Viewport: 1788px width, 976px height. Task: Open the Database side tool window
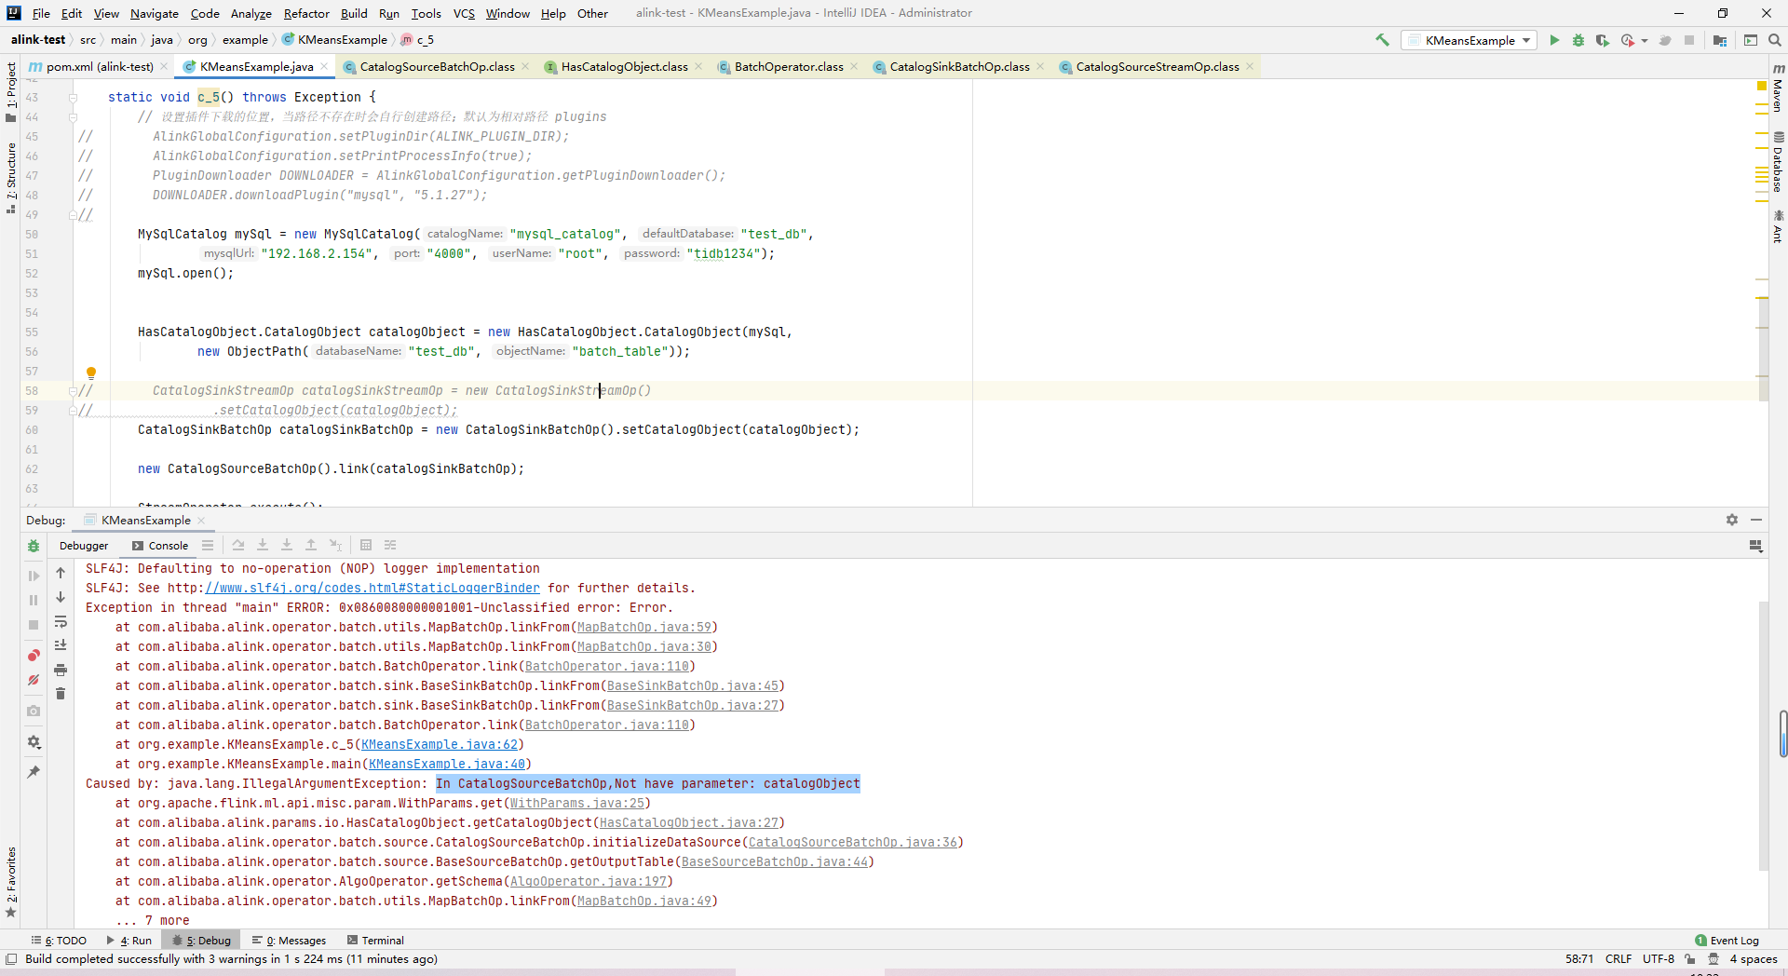[x=1778, y=162]
